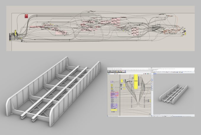Image resolution: width=201 pixels, height=135 pixels.
Task: Select the lower large yellow panel in Grasshopper
Action: click(136, 85)
